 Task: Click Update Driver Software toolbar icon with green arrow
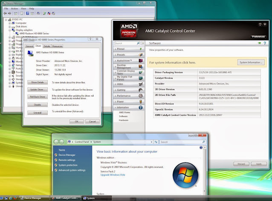point(44,13)
